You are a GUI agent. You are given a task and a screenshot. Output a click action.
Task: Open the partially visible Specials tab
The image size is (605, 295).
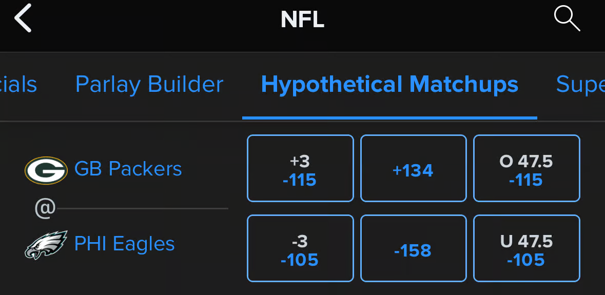(18, 85)
